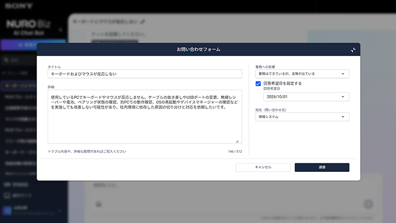Edit the title field キーボードおよびマウスが反応しない
This screenshot has width=396, height=223.
pos(145,74)
